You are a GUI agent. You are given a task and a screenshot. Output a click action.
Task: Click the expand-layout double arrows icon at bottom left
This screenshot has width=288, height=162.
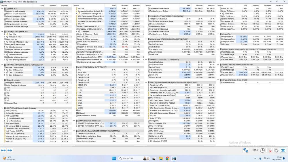(x=4, y=150)
